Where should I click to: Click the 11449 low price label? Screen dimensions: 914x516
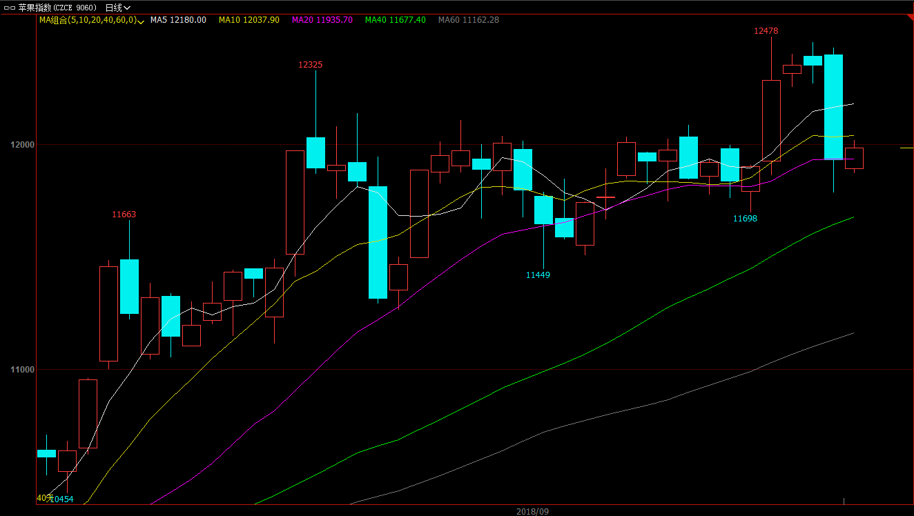538,275
